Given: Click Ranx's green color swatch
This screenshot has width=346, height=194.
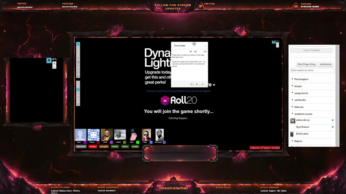Looking at the screenshot, I should tap(138, 142).
